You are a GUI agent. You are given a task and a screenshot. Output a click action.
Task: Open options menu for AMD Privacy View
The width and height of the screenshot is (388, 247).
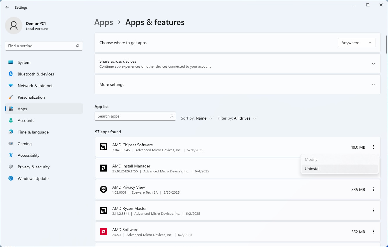coord(373,190)
